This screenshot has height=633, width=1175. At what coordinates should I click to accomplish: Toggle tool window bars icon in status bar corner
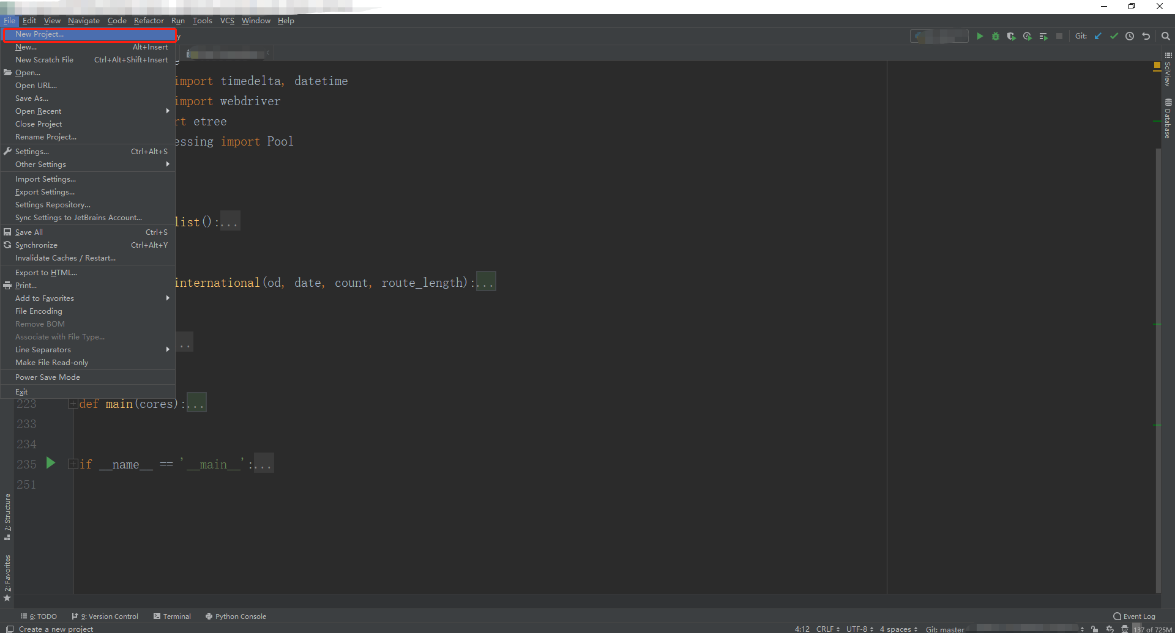[10, 629]
